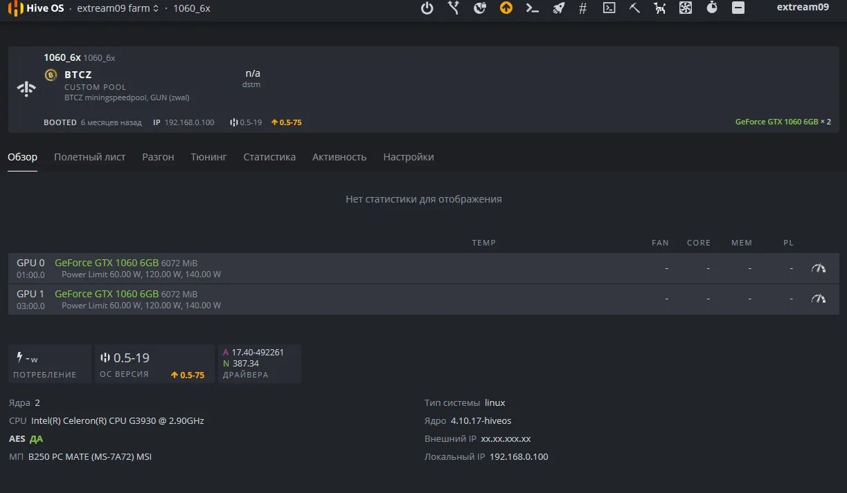Click the BTCZ flight sheet name
Screen dimensions: 847x493
78,75
